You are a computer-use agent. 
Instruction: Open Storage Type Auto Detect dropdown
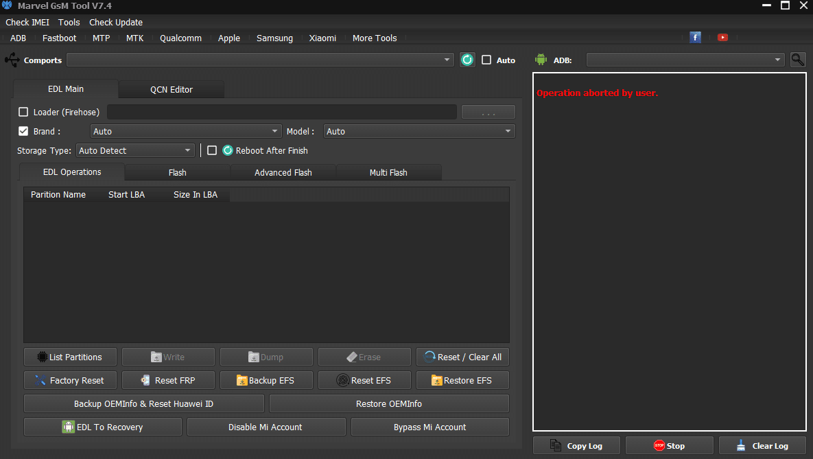135,150
